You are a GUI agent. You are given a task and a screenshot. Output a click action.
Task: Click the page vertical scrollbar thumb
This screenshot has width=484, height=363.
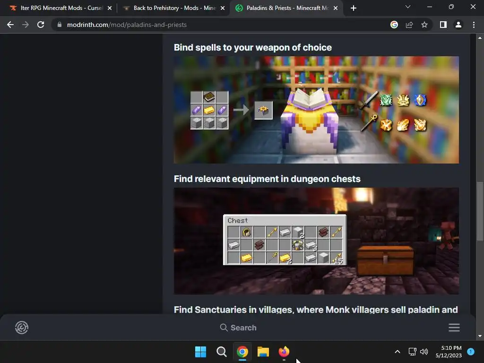tap(480, 211)
